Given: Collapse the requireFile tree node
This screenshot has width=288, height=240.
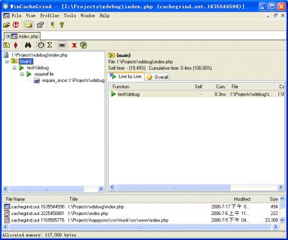Looking at the screenshot, I should [x=22, y=74].
